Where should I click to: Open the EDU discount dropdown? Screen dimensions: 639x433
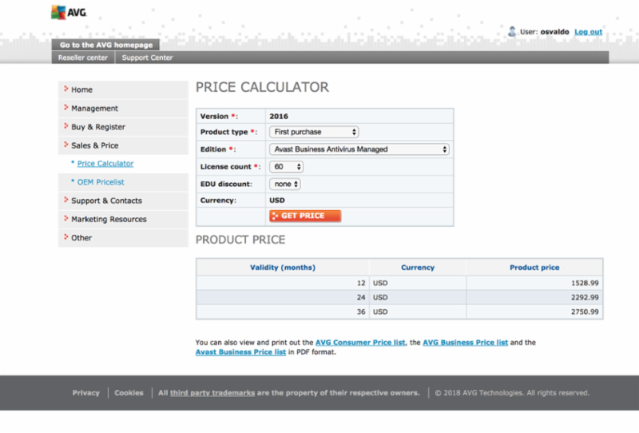285,184
